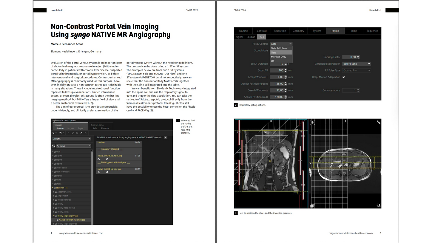Click the second icon under native_trufi3d_tra_nav_ecg

[107, 172]
